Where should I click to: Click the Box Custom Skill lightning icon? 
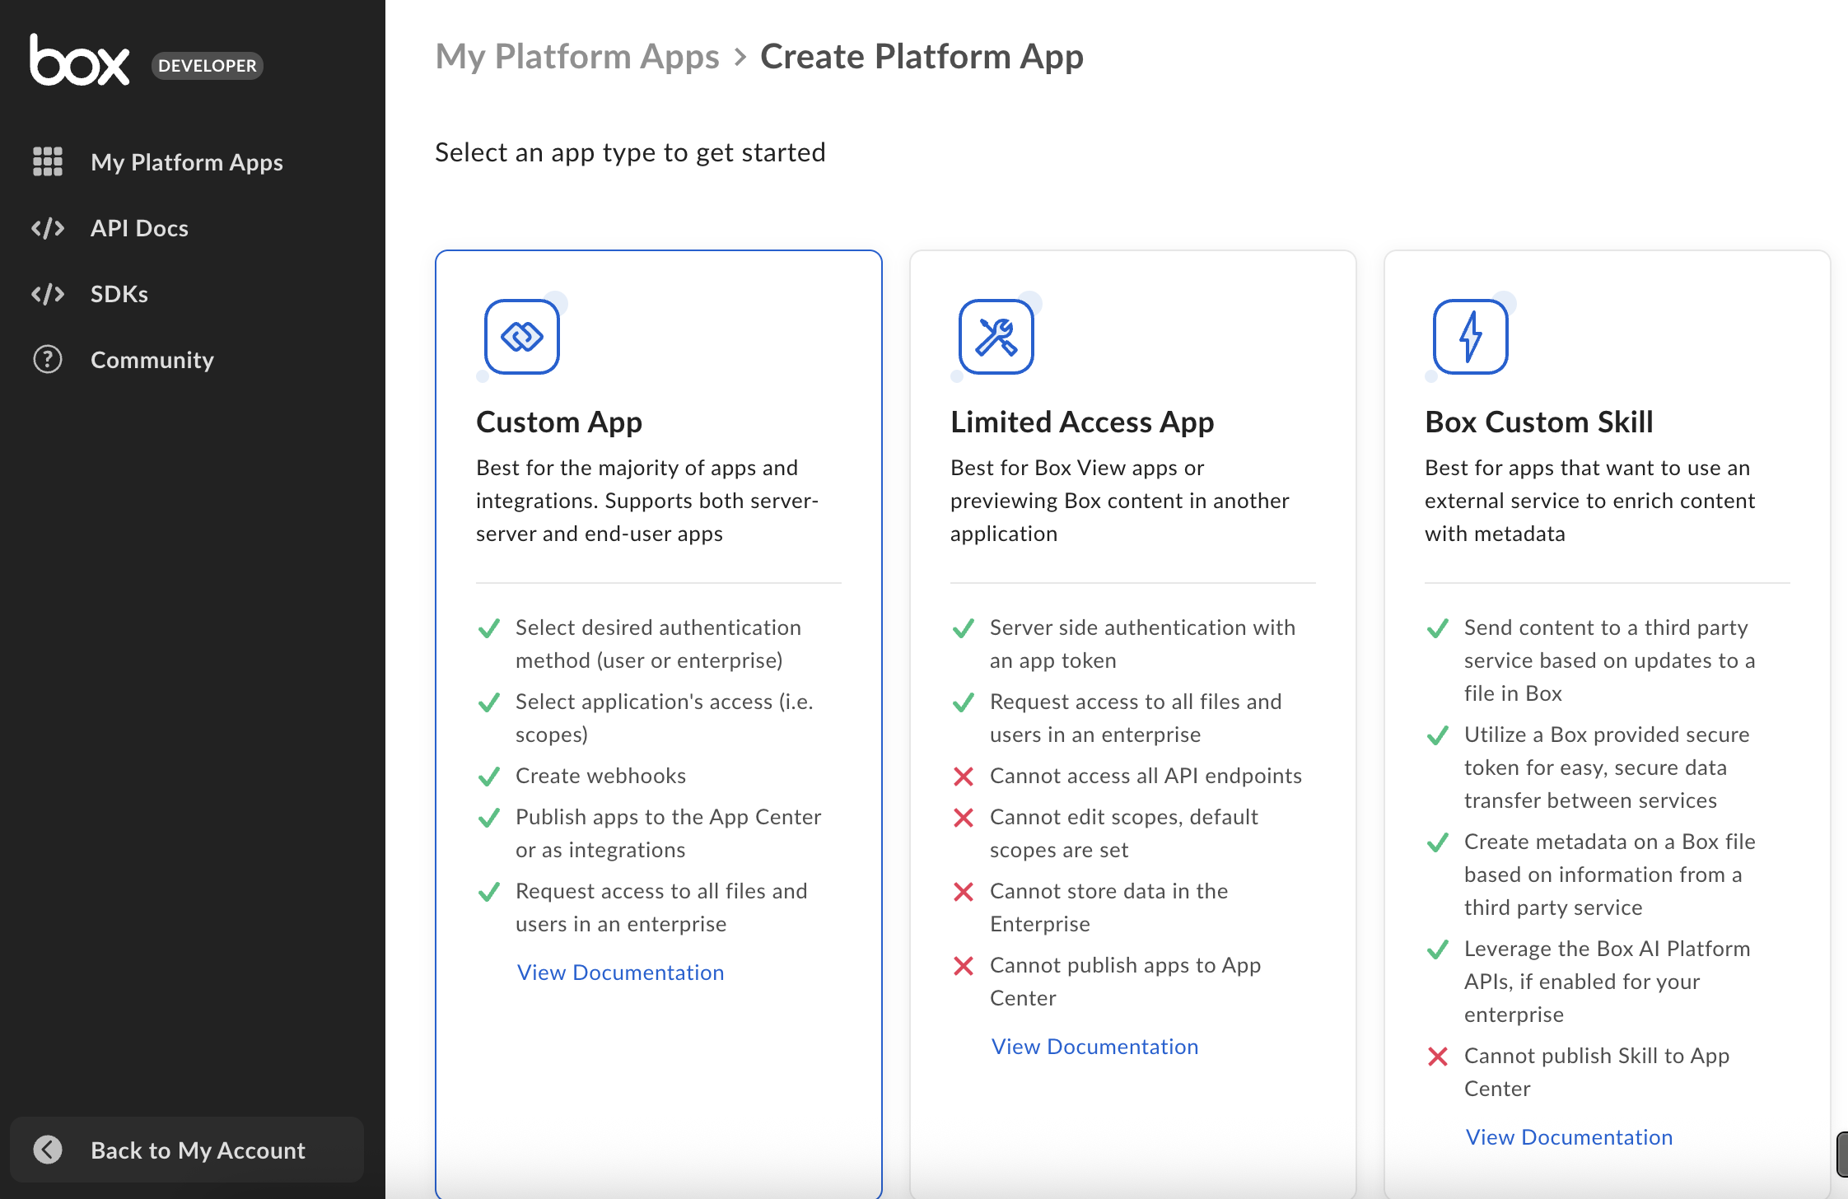click(1469, 336)
